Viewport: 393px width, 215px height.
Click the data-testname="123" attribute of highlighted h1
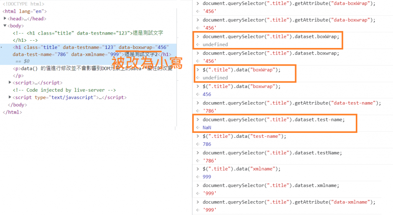[89, 47]
